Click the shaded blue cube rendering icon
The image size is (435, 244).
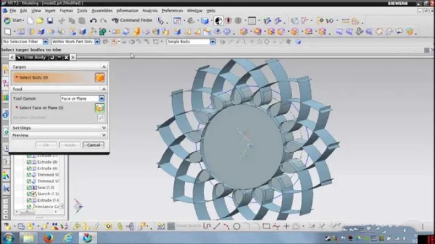(205, 20)
